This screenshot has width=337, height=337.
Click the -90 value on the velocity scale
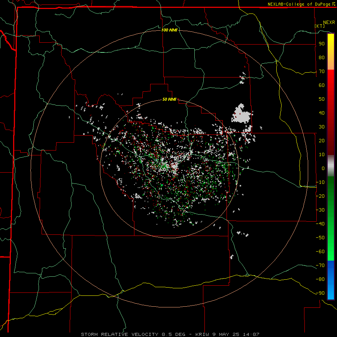click(x=320, y=293)
